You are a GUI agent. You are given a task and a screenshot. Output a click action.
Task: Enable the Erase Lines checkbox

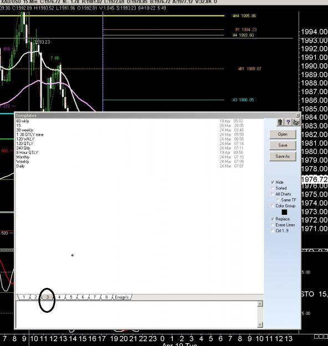click(x=273, y=225)
